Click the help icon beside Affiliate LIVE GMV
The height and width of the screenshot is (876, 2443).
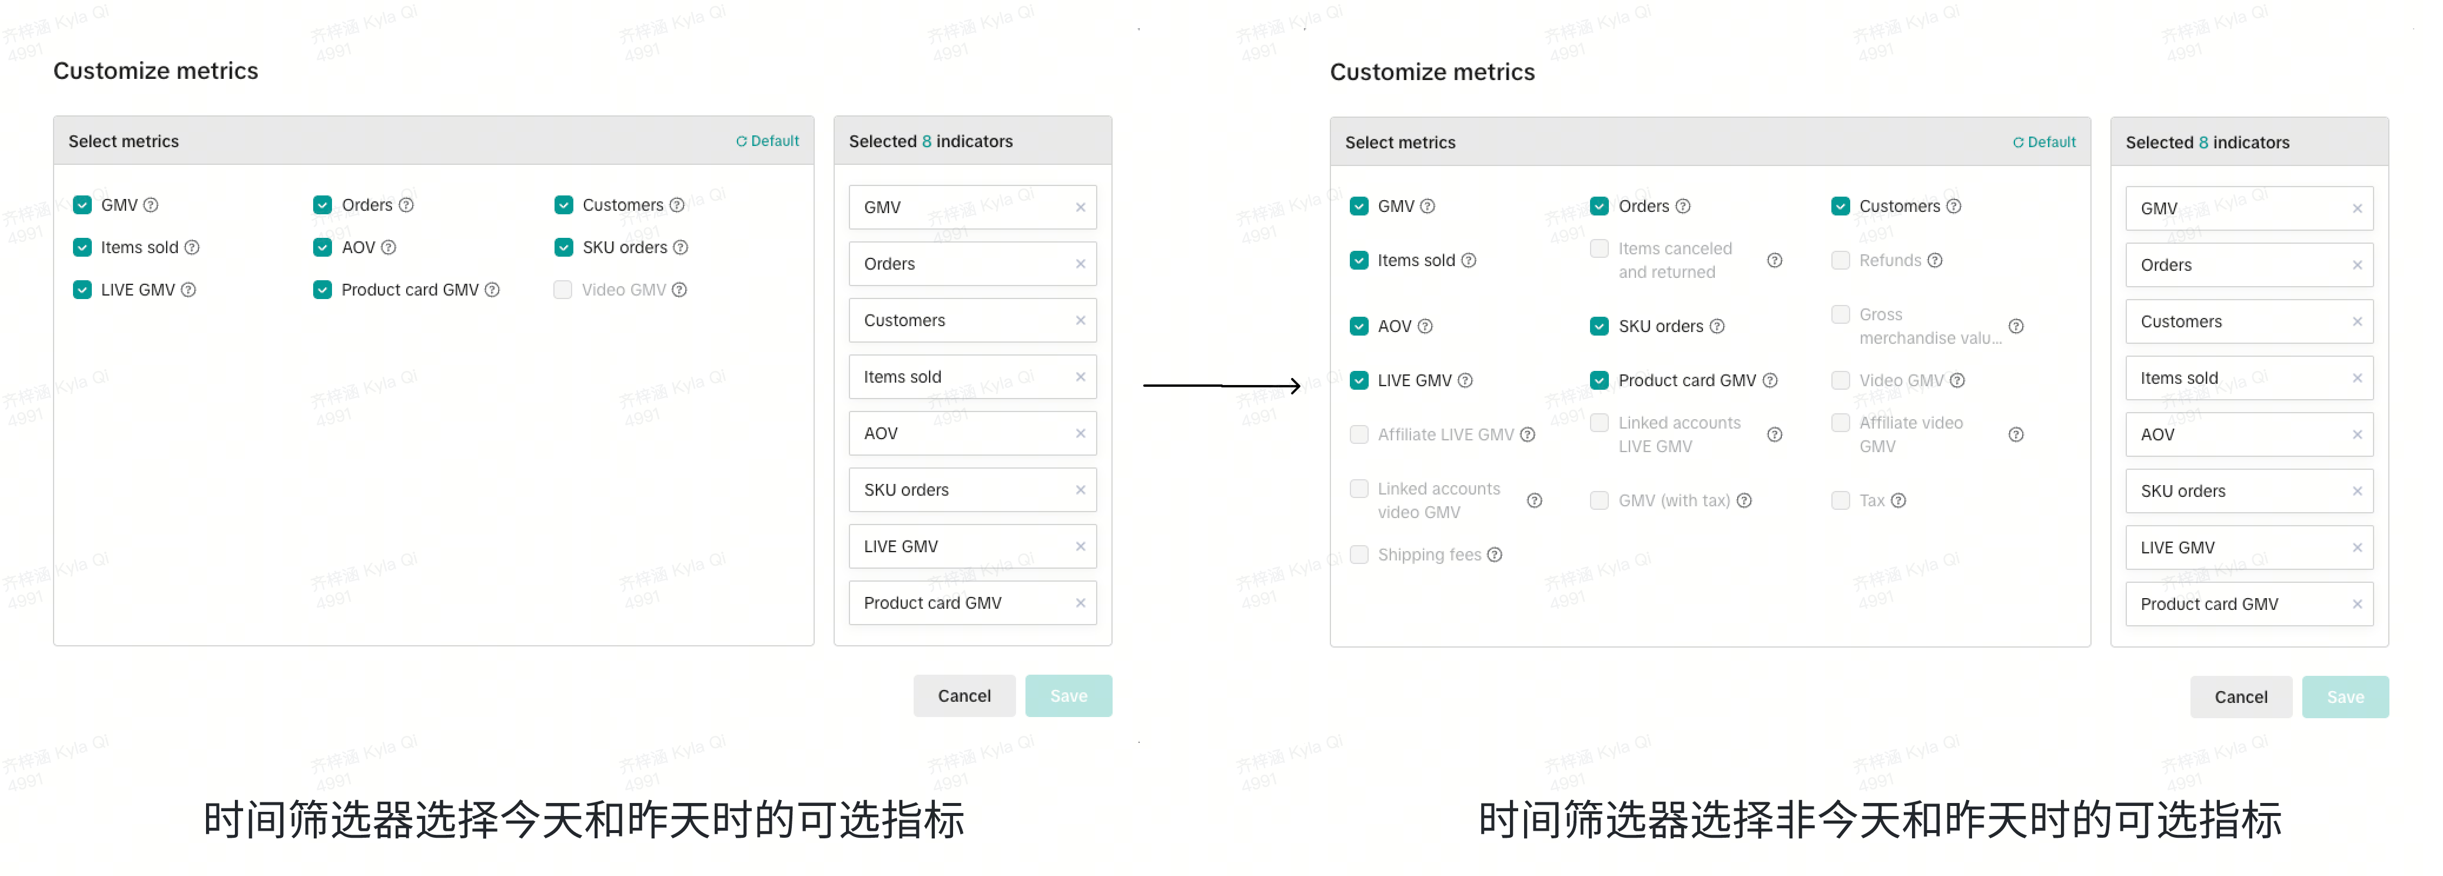pos(1527,434)
